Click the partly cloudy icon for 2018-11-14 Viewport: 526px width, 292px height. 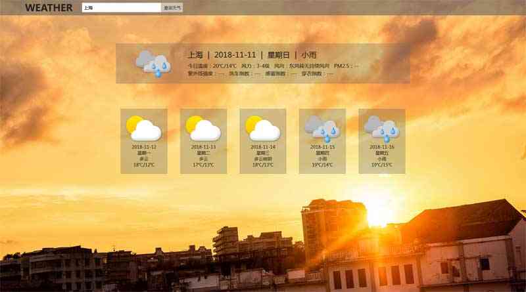(x=262, y=128)
